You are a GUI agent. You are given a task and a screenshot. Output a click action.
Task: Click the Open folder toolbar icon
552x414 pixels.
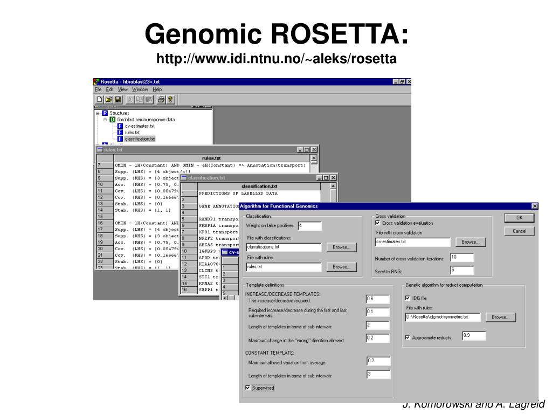pos(108,100)
